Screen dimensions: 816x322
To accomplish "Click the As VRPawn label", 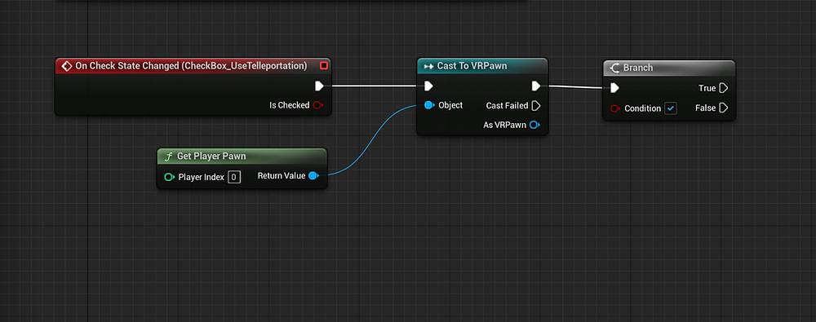I will click(x=505, y=125).
